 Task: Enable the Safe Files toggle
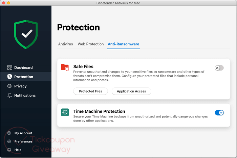pos(219,68)
